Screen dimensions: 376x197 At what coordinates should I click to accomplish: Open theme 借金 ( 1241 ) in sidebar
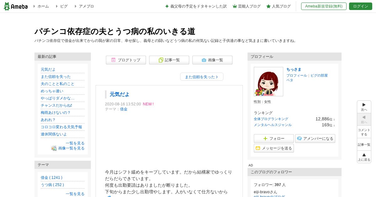pyautogui.click(x=51, y=178)
